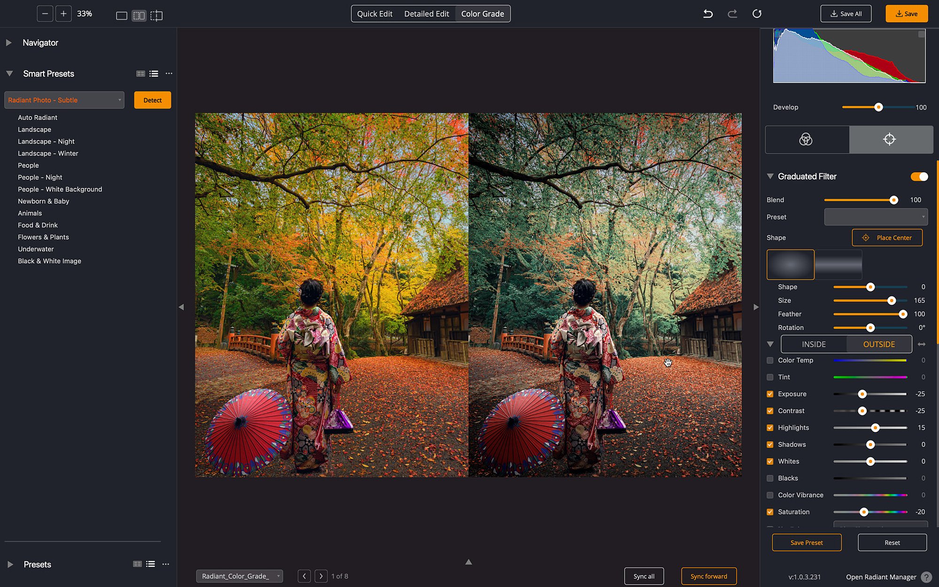Swap inside and outside settings arrow icon

click(922, 344)
